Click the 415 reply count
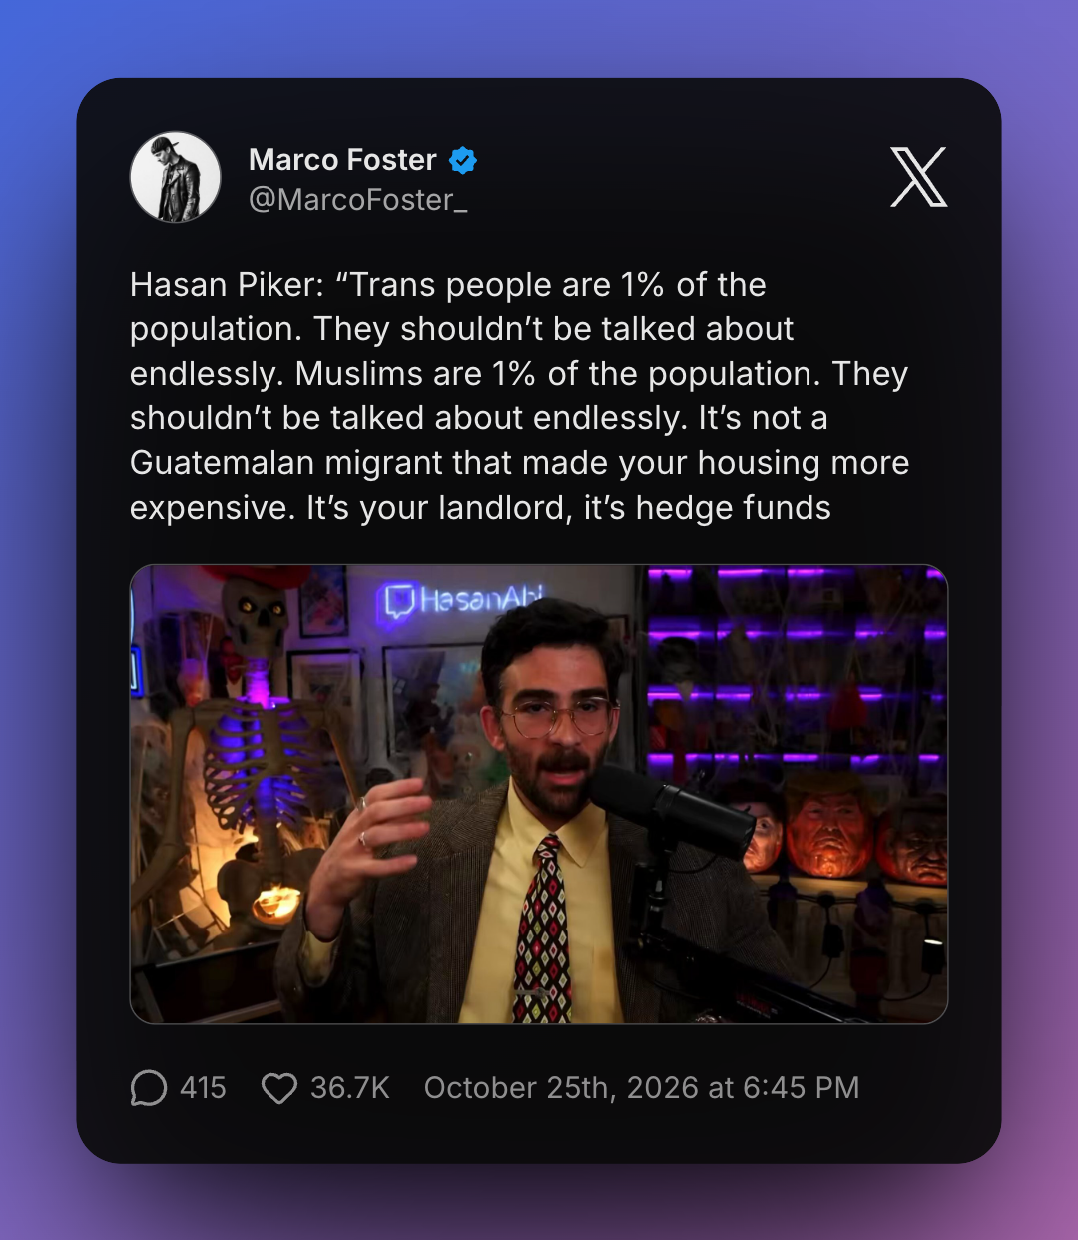Viewport: 1078px width, 1240px height. (x=203, y=1087)
